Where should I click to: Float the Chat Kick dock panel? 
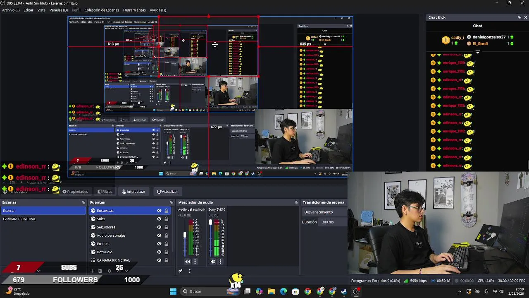[x=519, y=17]
